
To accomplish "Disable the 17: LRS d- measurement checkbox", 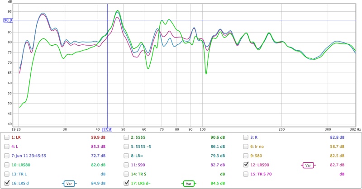I will pos(127,184).
